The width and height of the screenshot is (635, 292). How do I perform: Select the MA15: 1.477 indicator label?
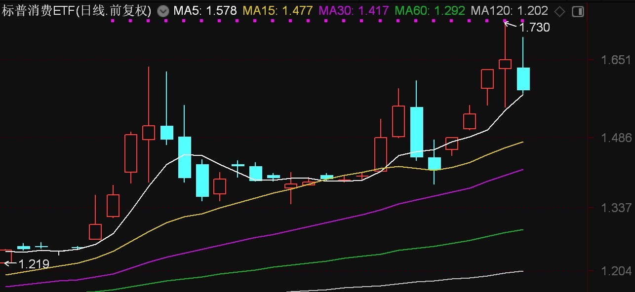(x=278, y=11)
